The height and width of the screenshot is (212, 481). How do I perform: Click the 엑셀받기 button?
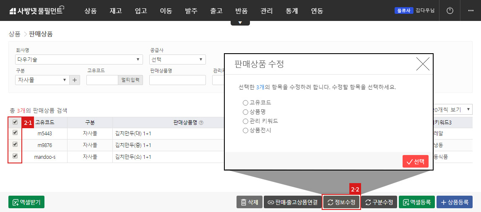pyautogui.click(x=26, y=202)
